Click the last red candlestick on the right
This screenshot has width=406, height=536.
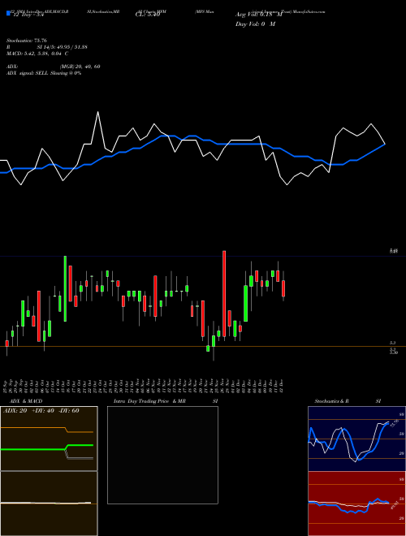click(283, 288)
